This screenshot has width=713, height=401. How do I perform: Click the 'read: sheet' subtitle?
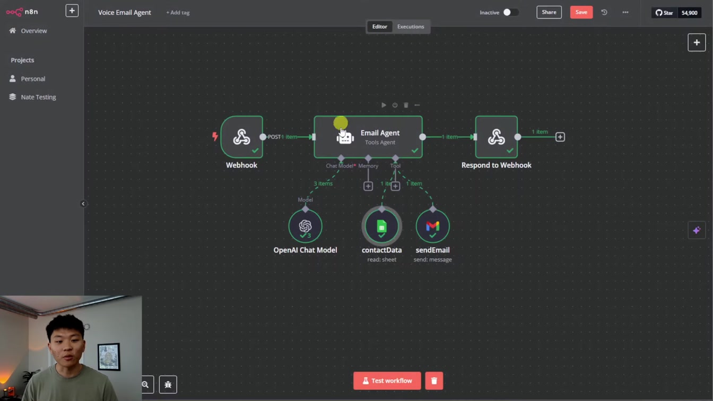pyautogui.click(x=381, y=259)
